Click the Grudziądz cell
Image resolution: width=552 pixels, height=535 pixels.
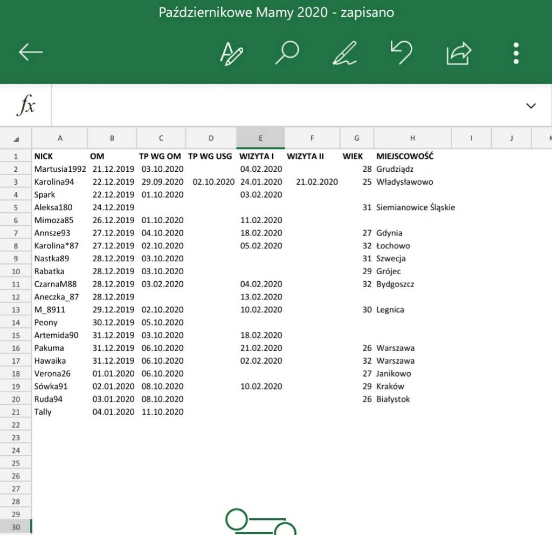tap(412, 169)
